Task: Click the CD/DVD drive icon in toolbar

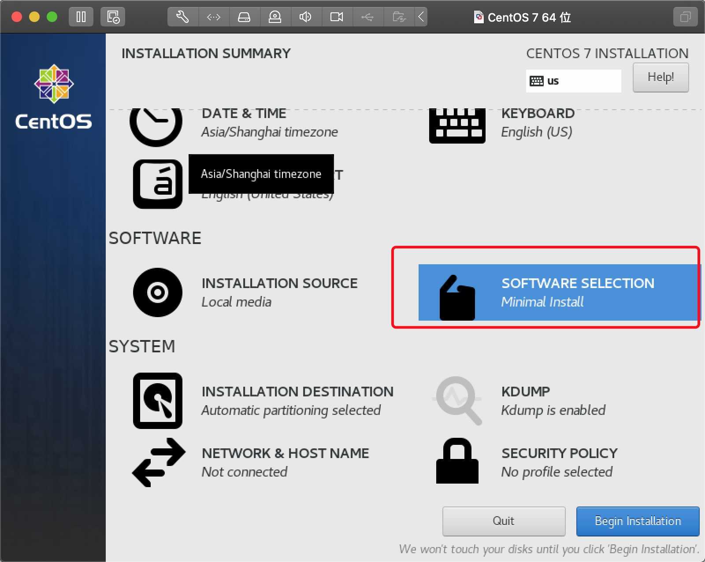Action: [275, 17]
